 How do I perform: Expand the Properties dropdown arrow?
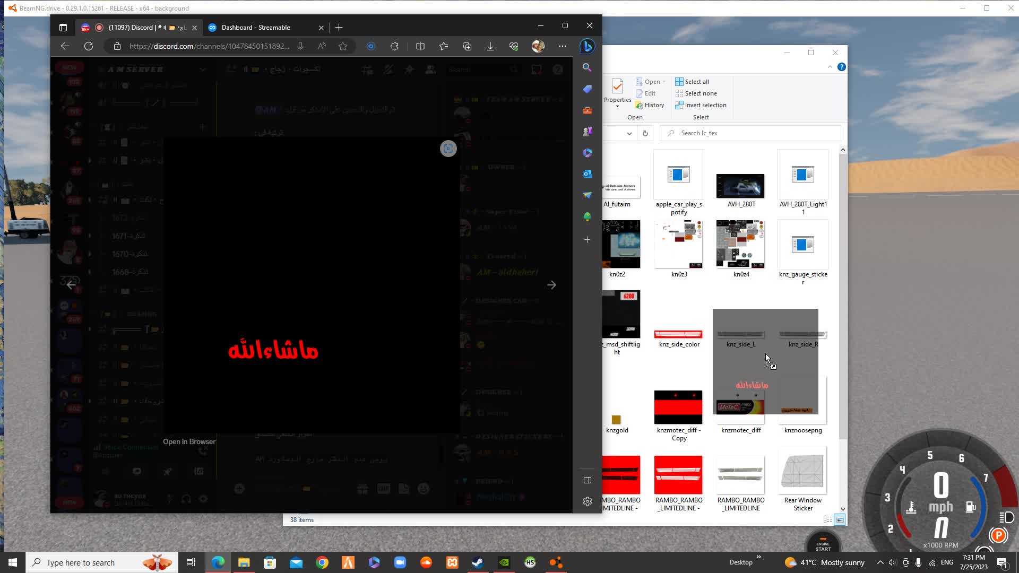pos(617,107)
